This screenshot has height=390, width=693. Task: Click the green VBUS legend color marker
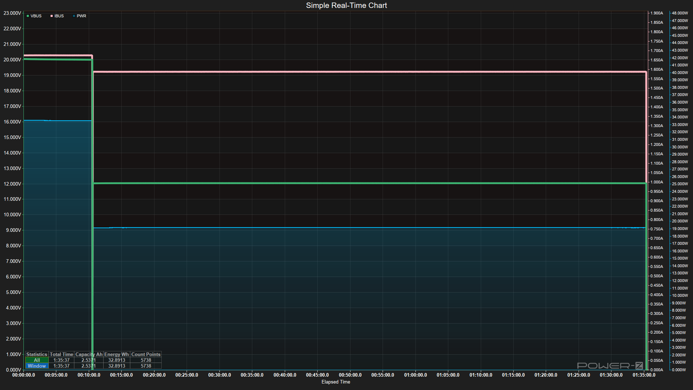(x=28, y=16)
